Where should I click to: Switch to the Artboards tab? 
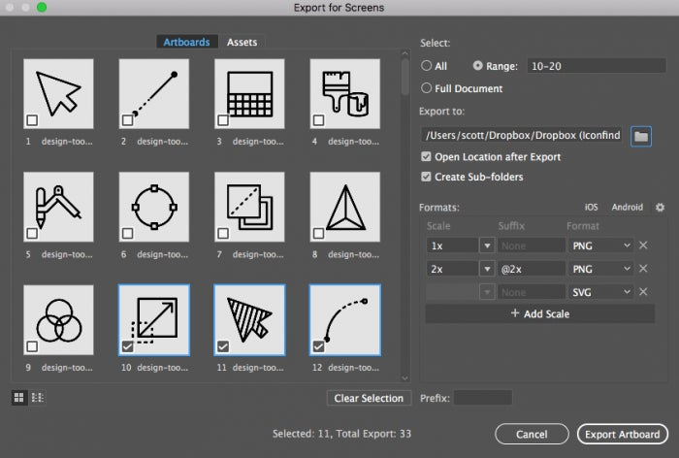pyautogui.click(x=186, y=42)
